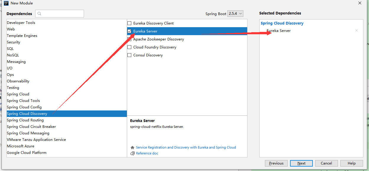
Task: Choose the Spring Cloud Messaging category
Action: coord(67,133)
